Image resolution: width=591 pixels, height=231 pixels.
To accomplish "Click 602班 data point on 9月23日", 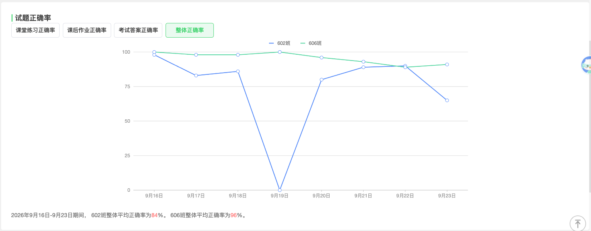I will click(447, 100).
